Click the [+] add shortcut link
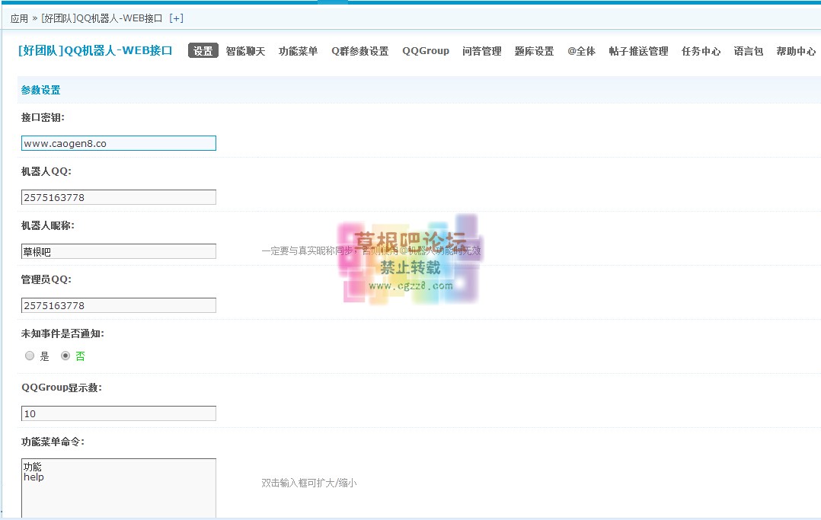821x520 pixels. [x=176, y=18]
